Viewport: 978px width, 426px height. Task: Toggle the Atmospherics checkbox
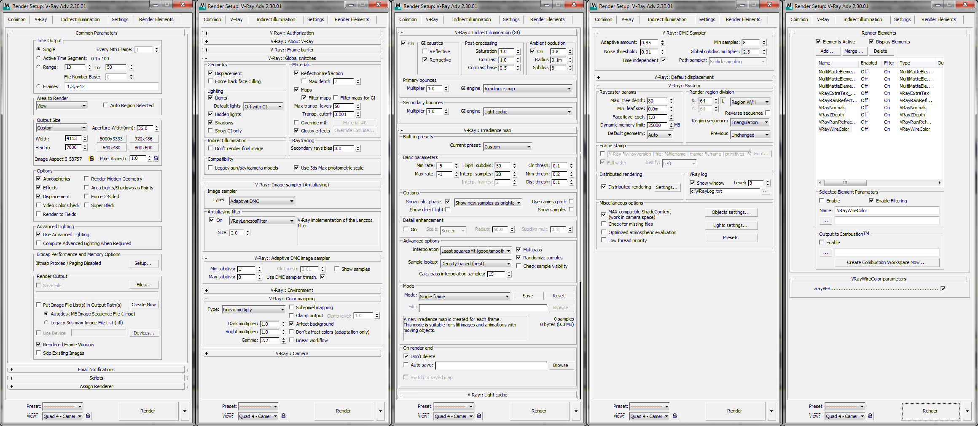click(39, 179)
